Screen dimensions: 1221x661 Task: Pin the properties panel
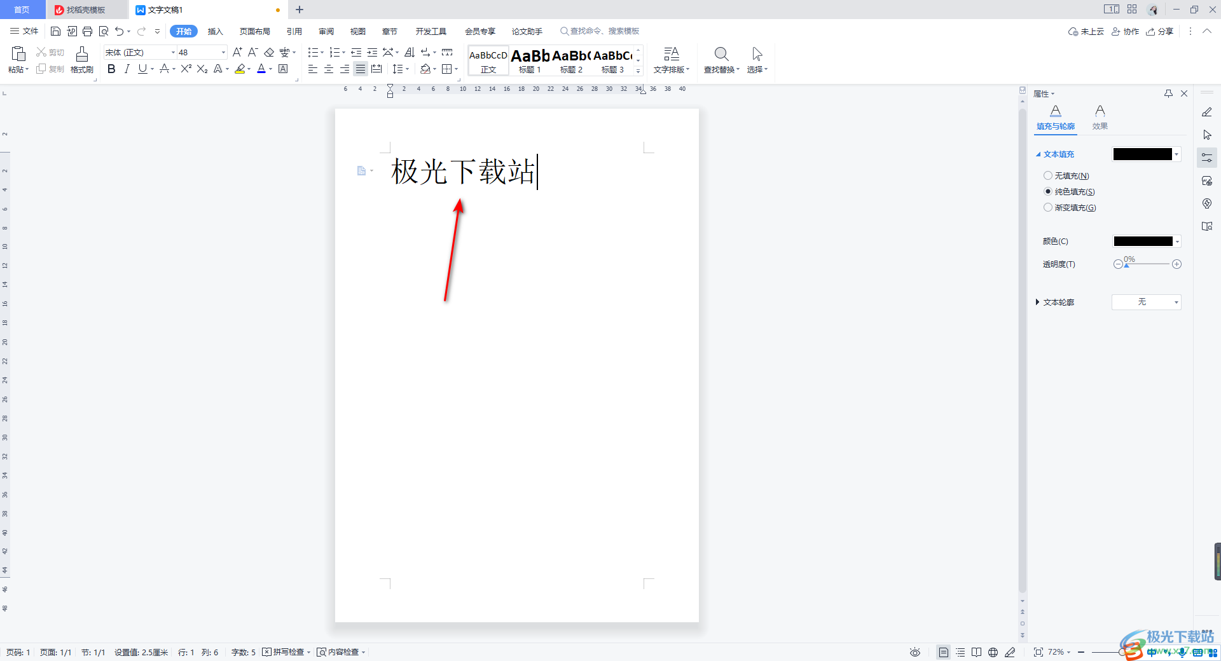point(1168,93)
